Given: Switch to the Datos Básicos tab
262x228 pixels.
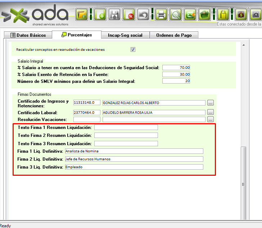Looking at the screenshot, I should pos(28,35).
